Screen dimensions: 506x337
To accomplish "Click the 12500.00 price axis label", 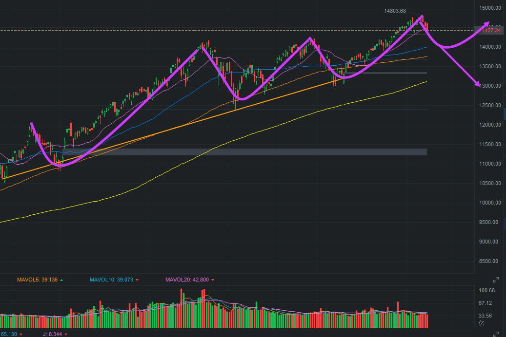I will [490, 105].
